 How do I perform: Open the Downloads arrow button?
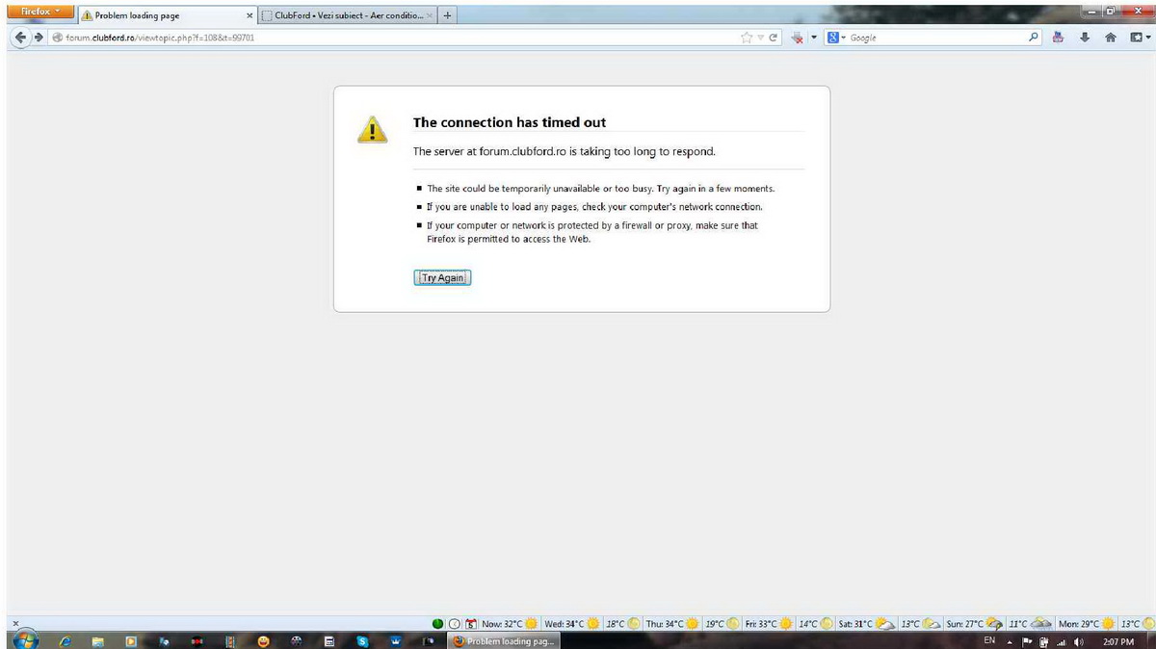click(x=1085, y=38)
